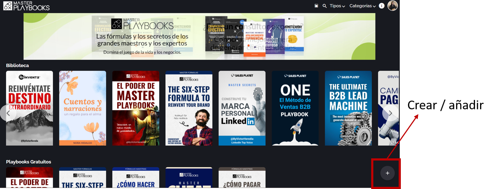Open The Six-Step Formula book in Biblioteca

pos(189,108)
